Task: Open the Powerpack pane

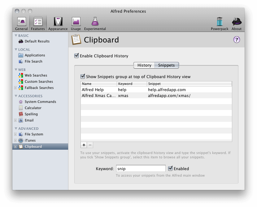Action: [220, 24]
